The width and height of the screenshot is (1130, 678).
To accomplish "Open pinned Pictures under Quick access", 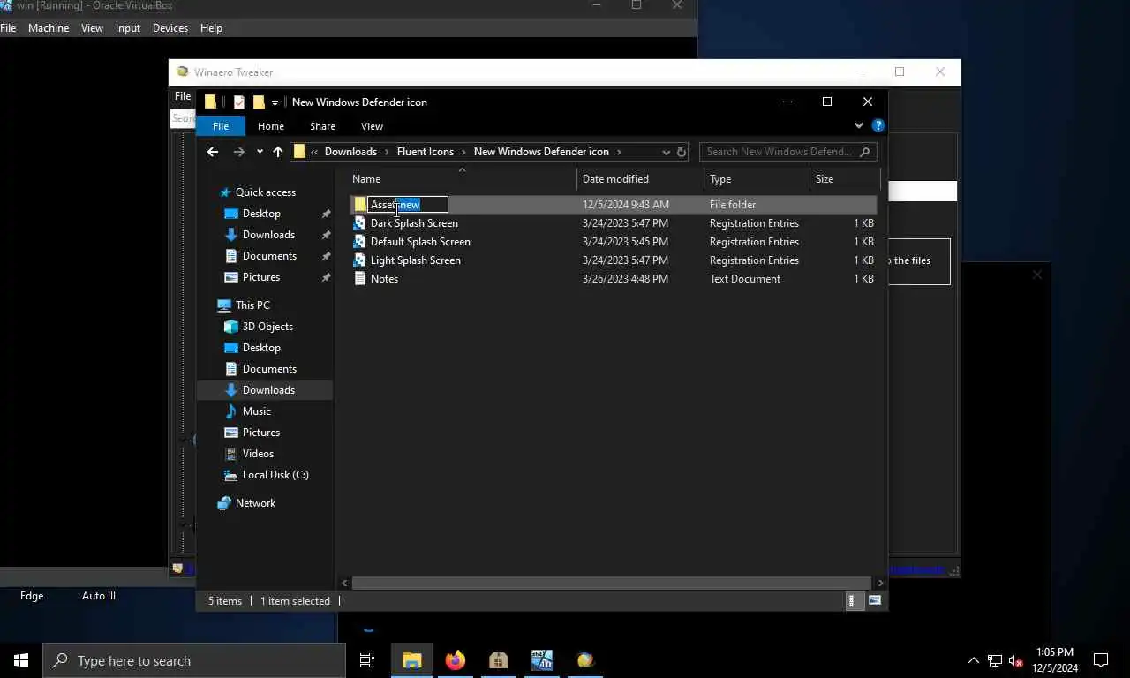I will [261, 277].
